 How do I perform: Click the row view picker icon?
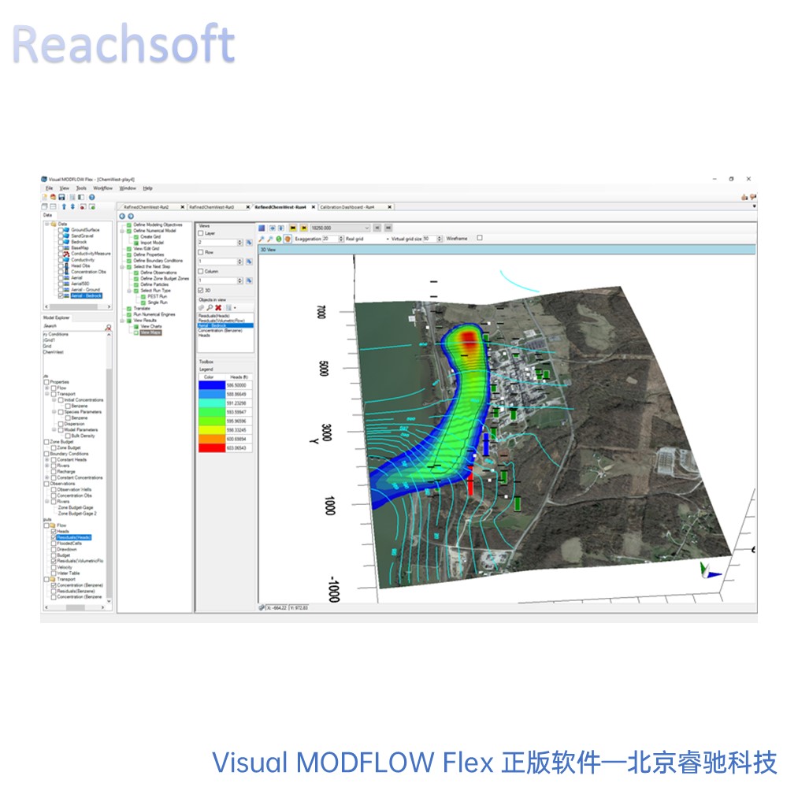tap(249, 262)
